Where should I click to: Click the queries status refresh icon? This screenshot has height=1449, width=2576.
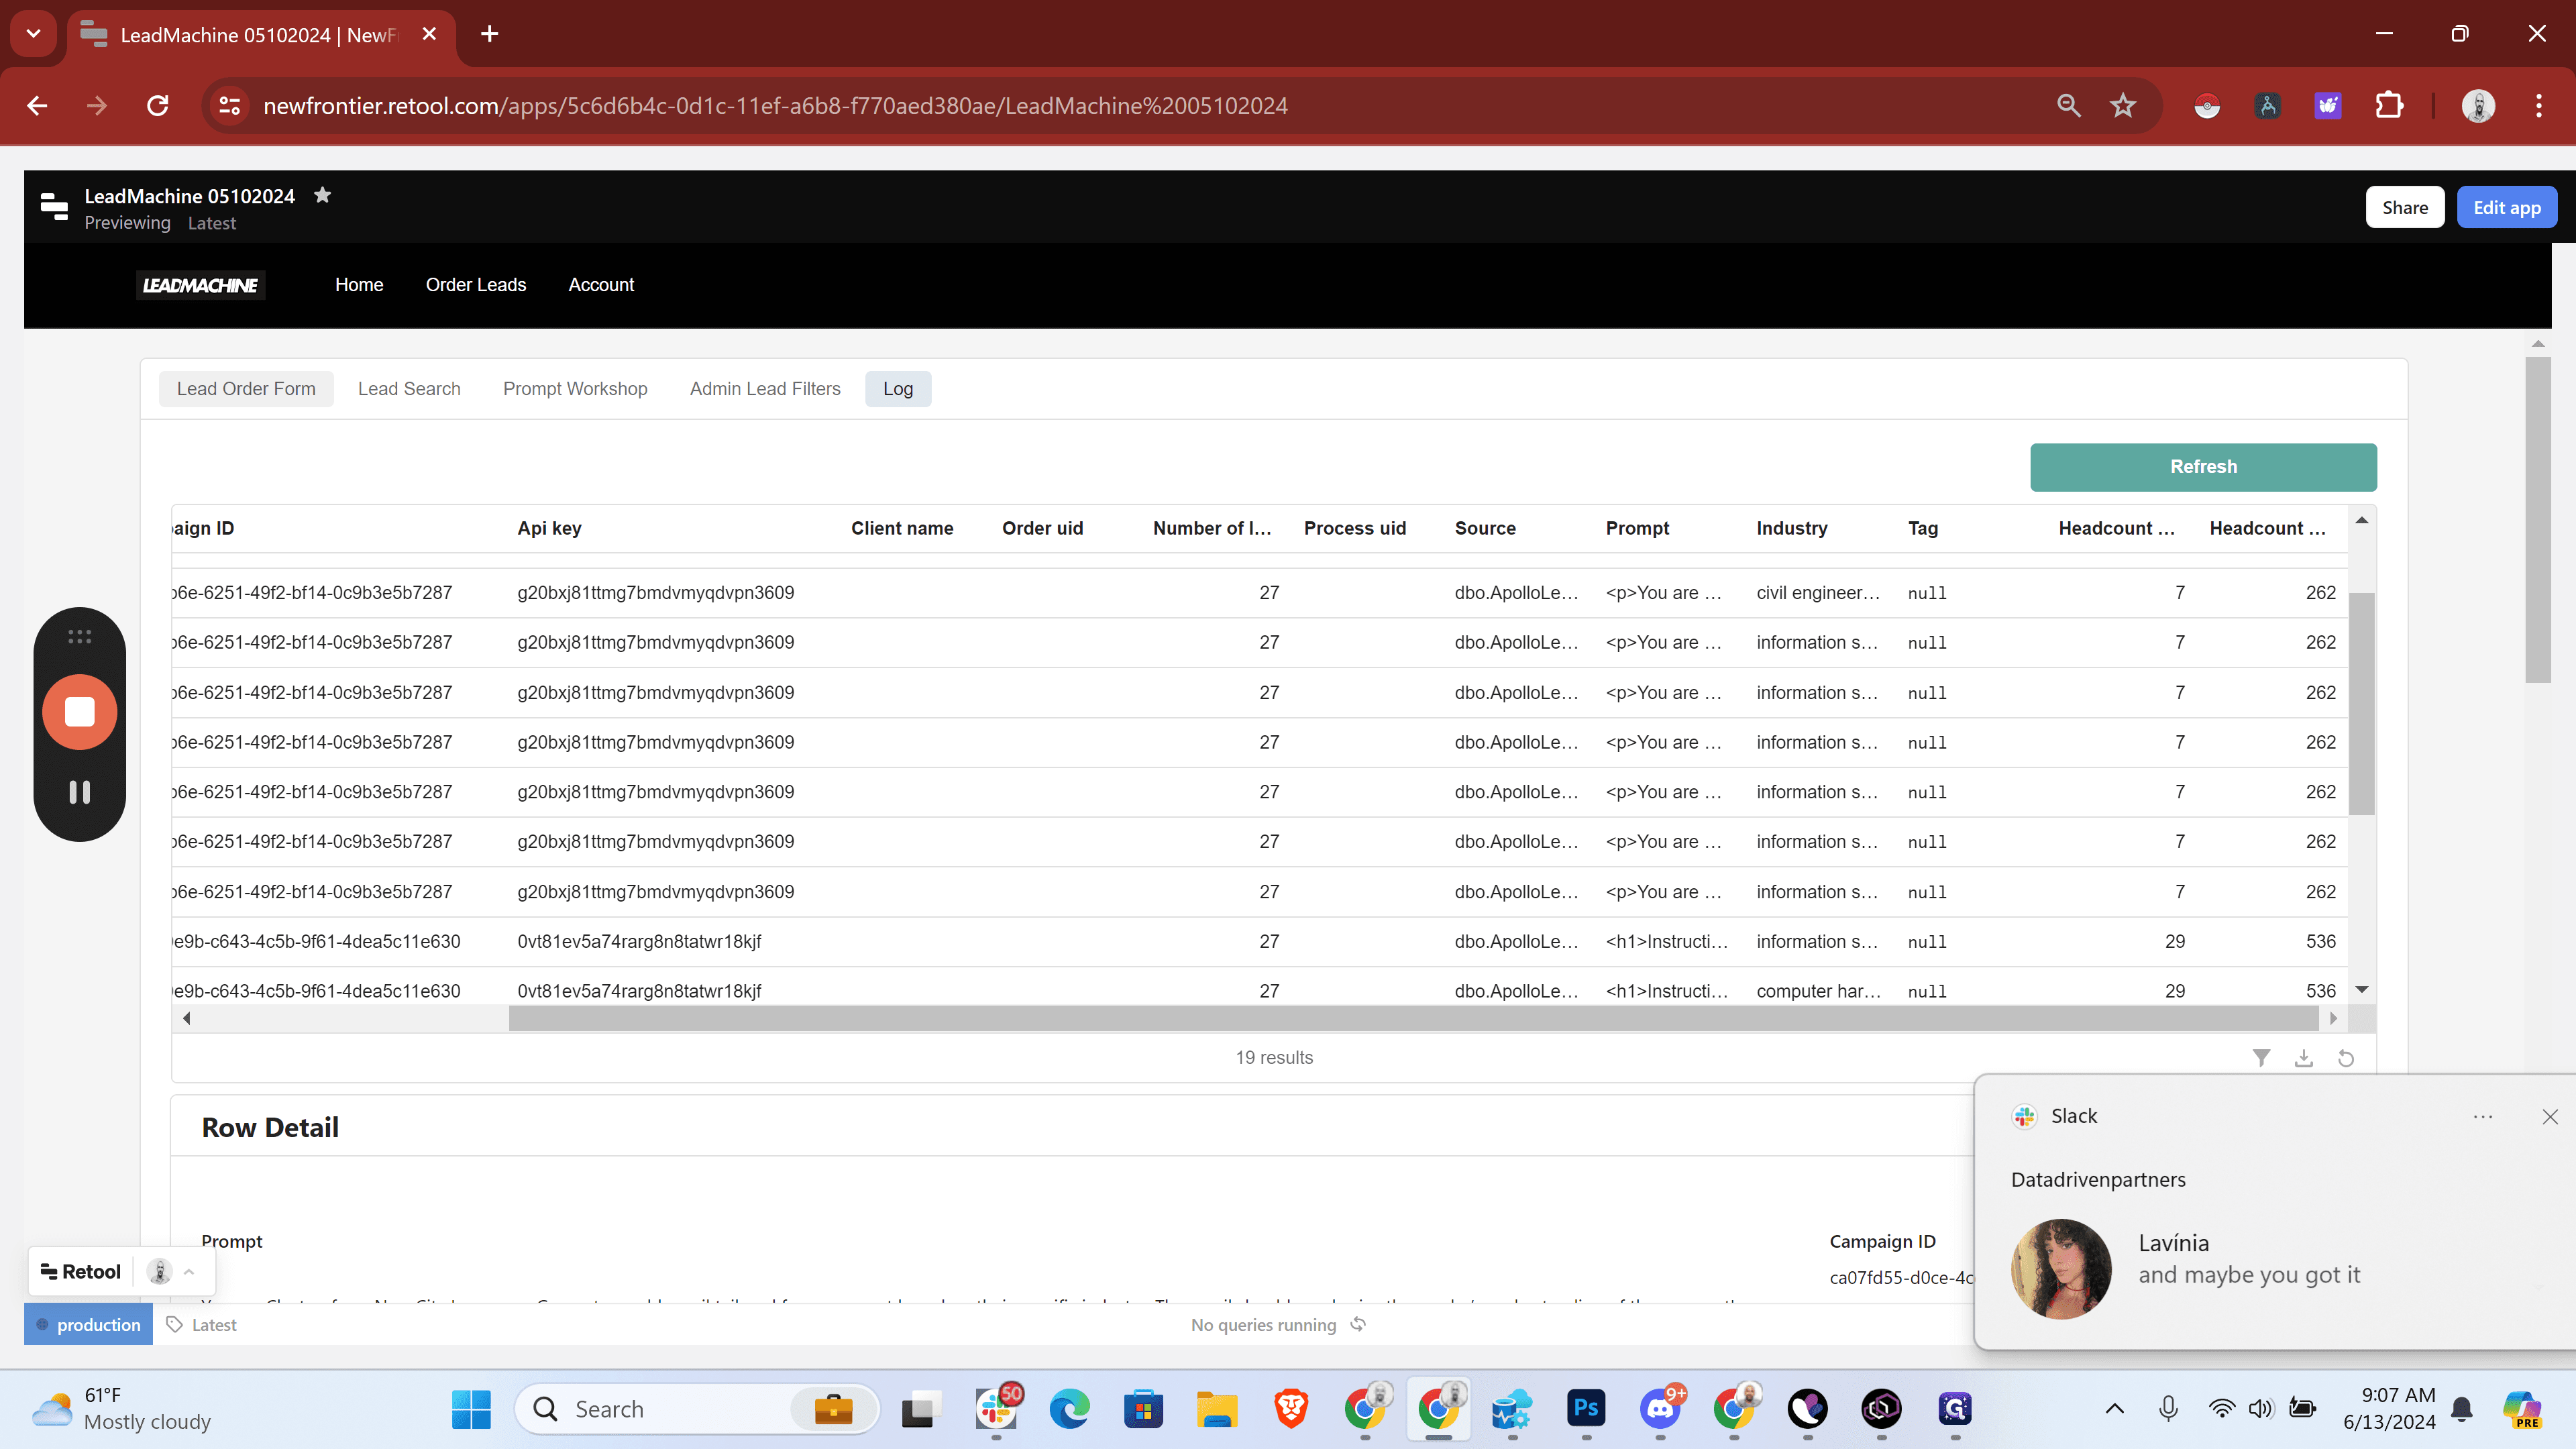click(1358, 1324)
